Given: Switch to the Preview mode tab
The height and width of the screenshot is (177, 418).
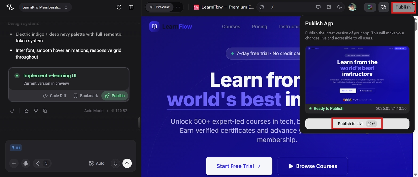Looking at the screenshot, I should tap(160, 7).
